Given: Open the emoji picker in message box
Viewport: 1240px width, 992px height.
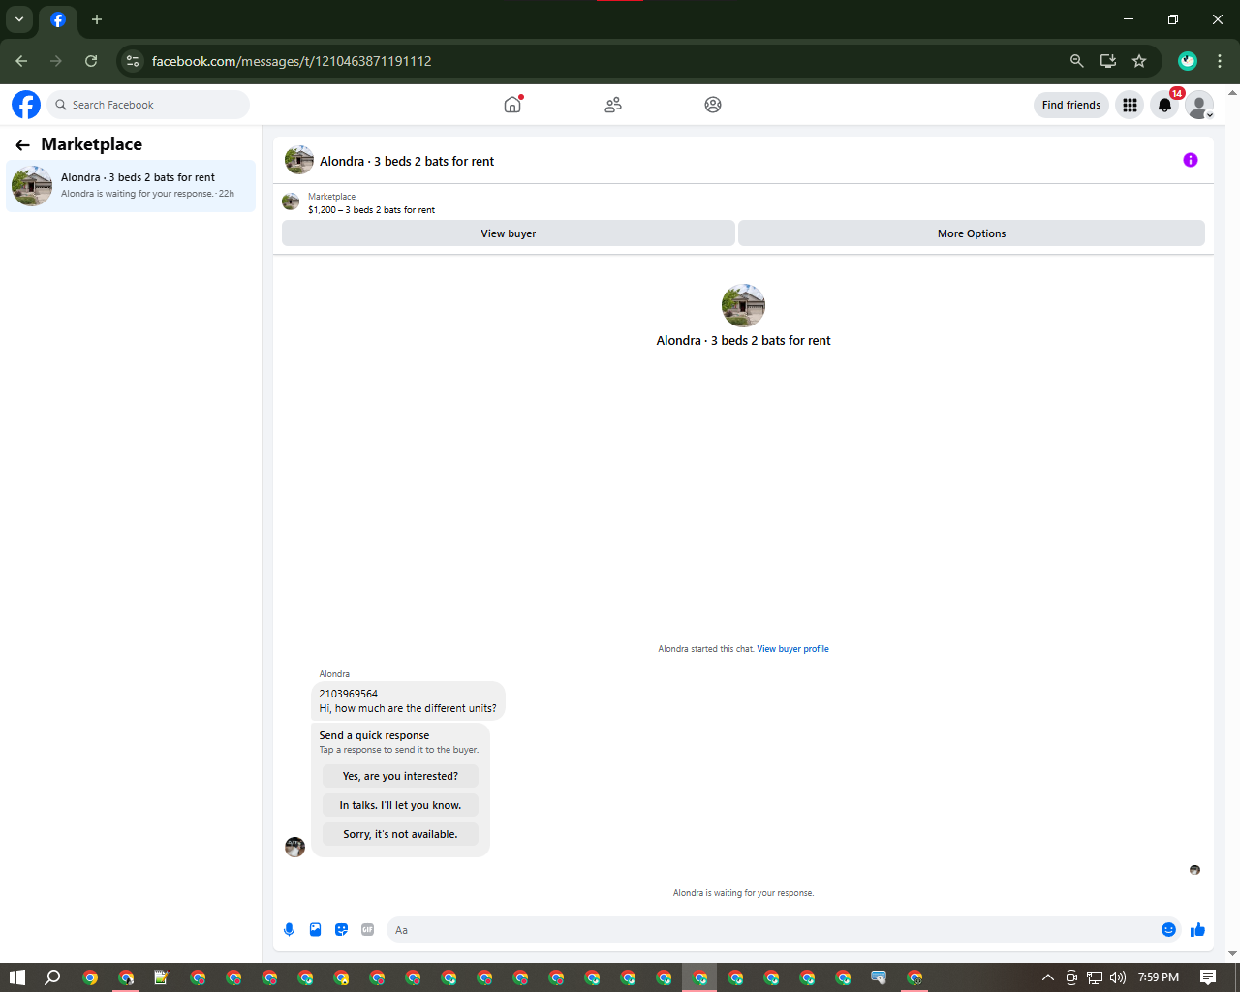Looking at the screenshot, I should click(1168, 930).
